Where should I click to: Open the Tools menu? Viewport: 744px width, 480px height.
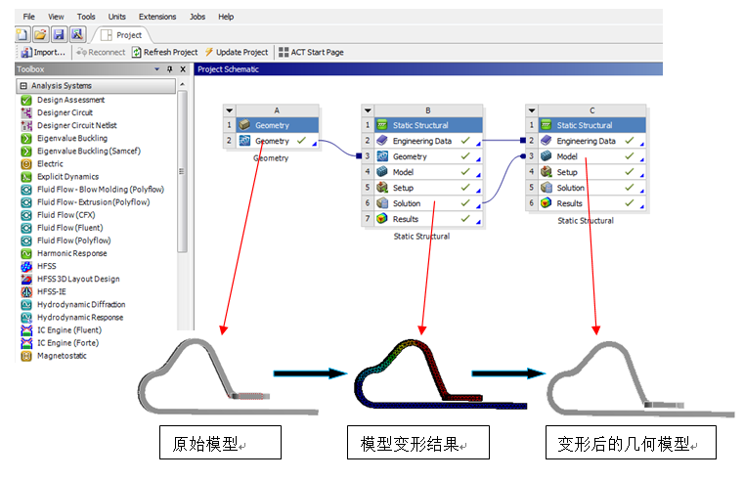[86, 17]
